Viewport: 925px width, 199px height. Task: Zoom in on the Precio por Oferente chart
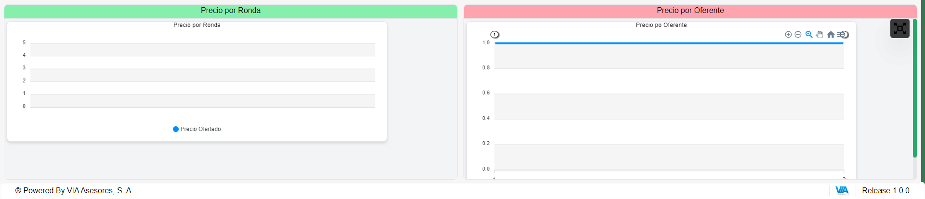(x=788, y=35)
